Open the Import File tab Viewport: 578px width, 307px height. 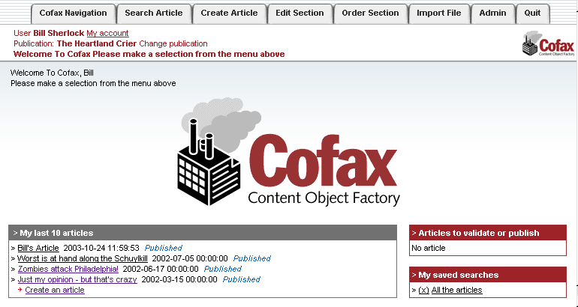coord(439,13)
